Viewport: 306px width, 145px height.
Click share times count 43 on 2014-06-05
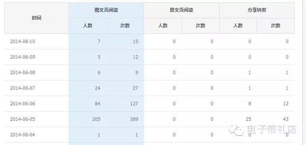(x=286, y=119)
